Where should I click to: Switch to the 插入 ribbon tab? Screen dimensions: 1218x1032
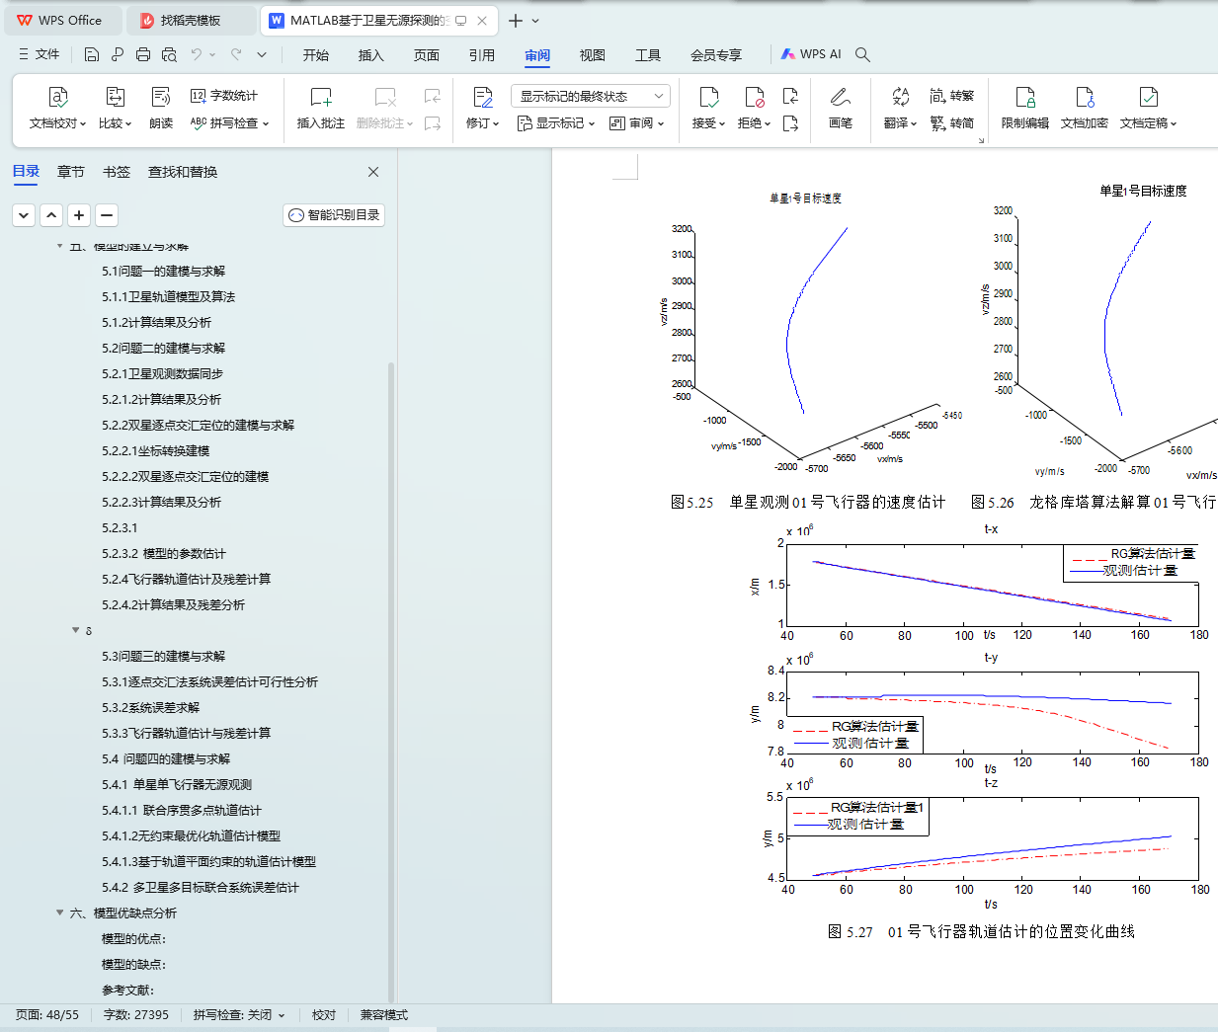[x=371, y=55]
